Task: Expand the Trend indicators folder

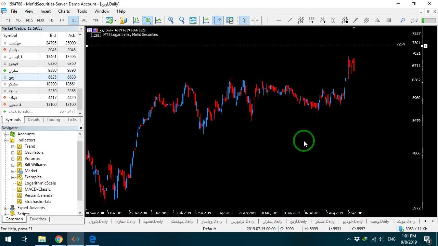Action: coord(13,146)
